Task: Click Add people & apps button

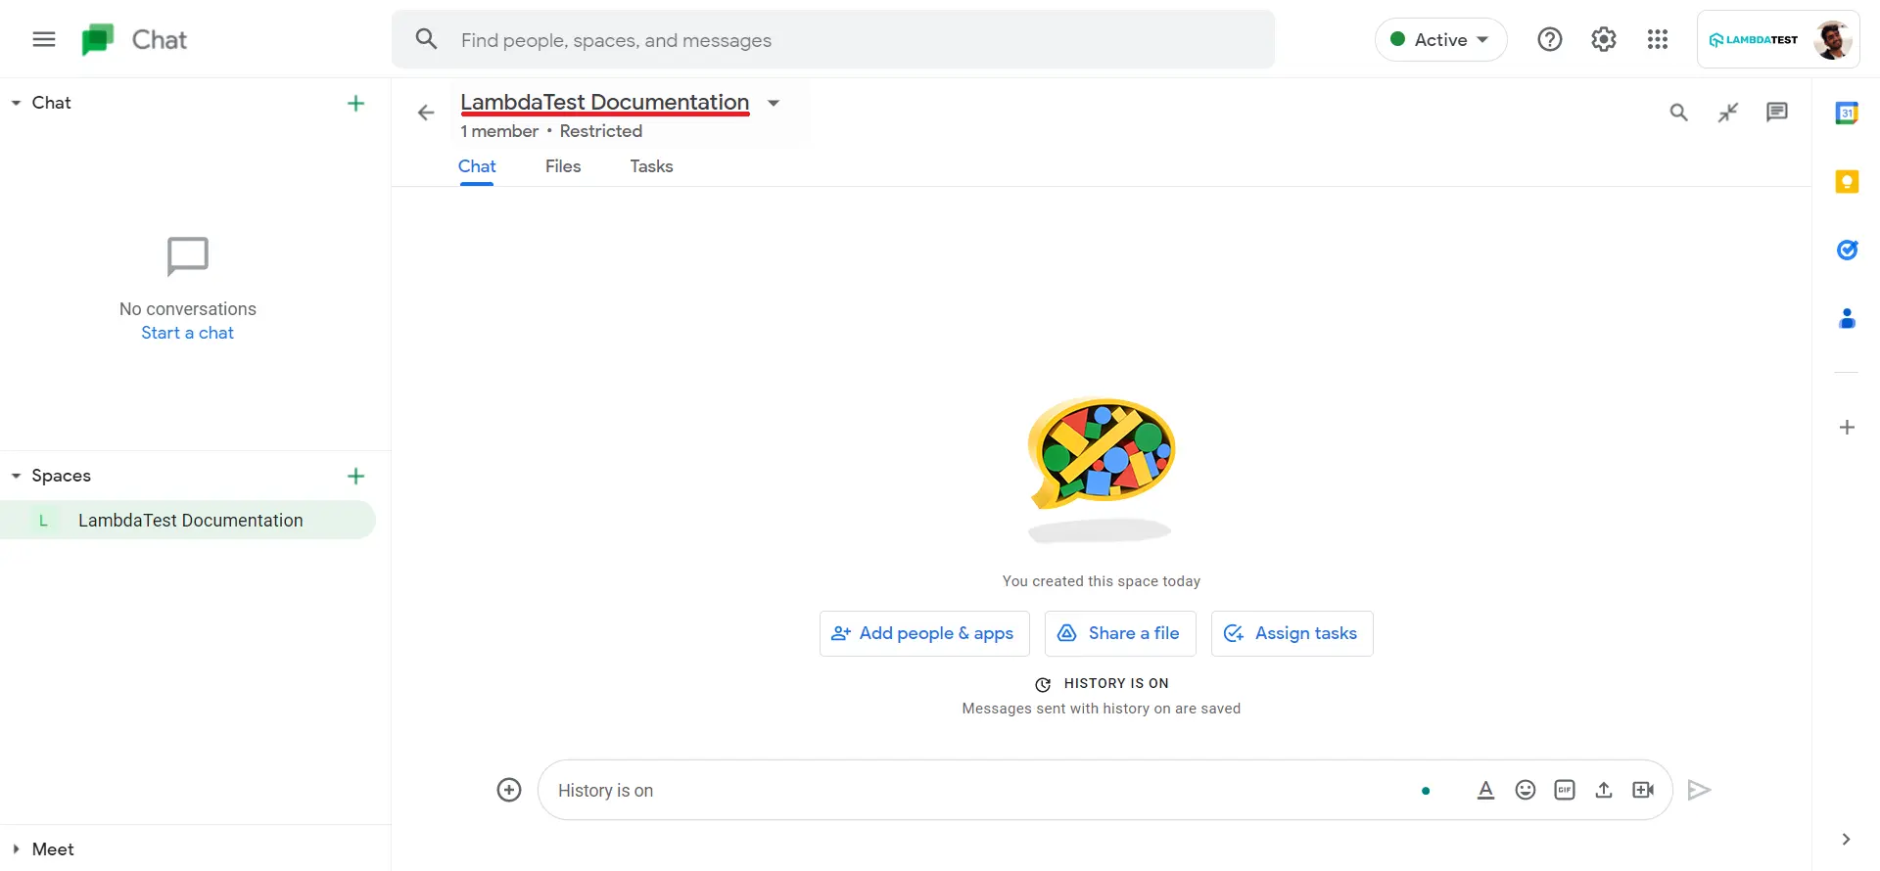Action: point(923,633)
